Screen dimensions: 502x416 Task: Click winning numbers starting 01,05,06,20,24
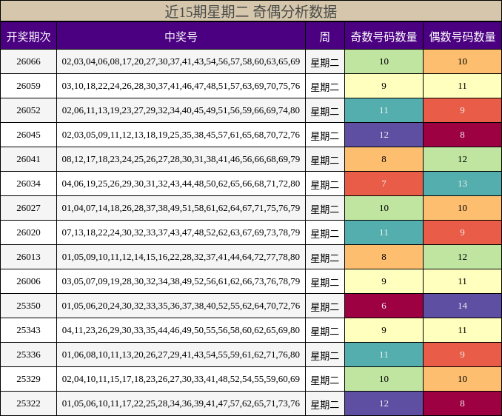click(x=181, y=306)
